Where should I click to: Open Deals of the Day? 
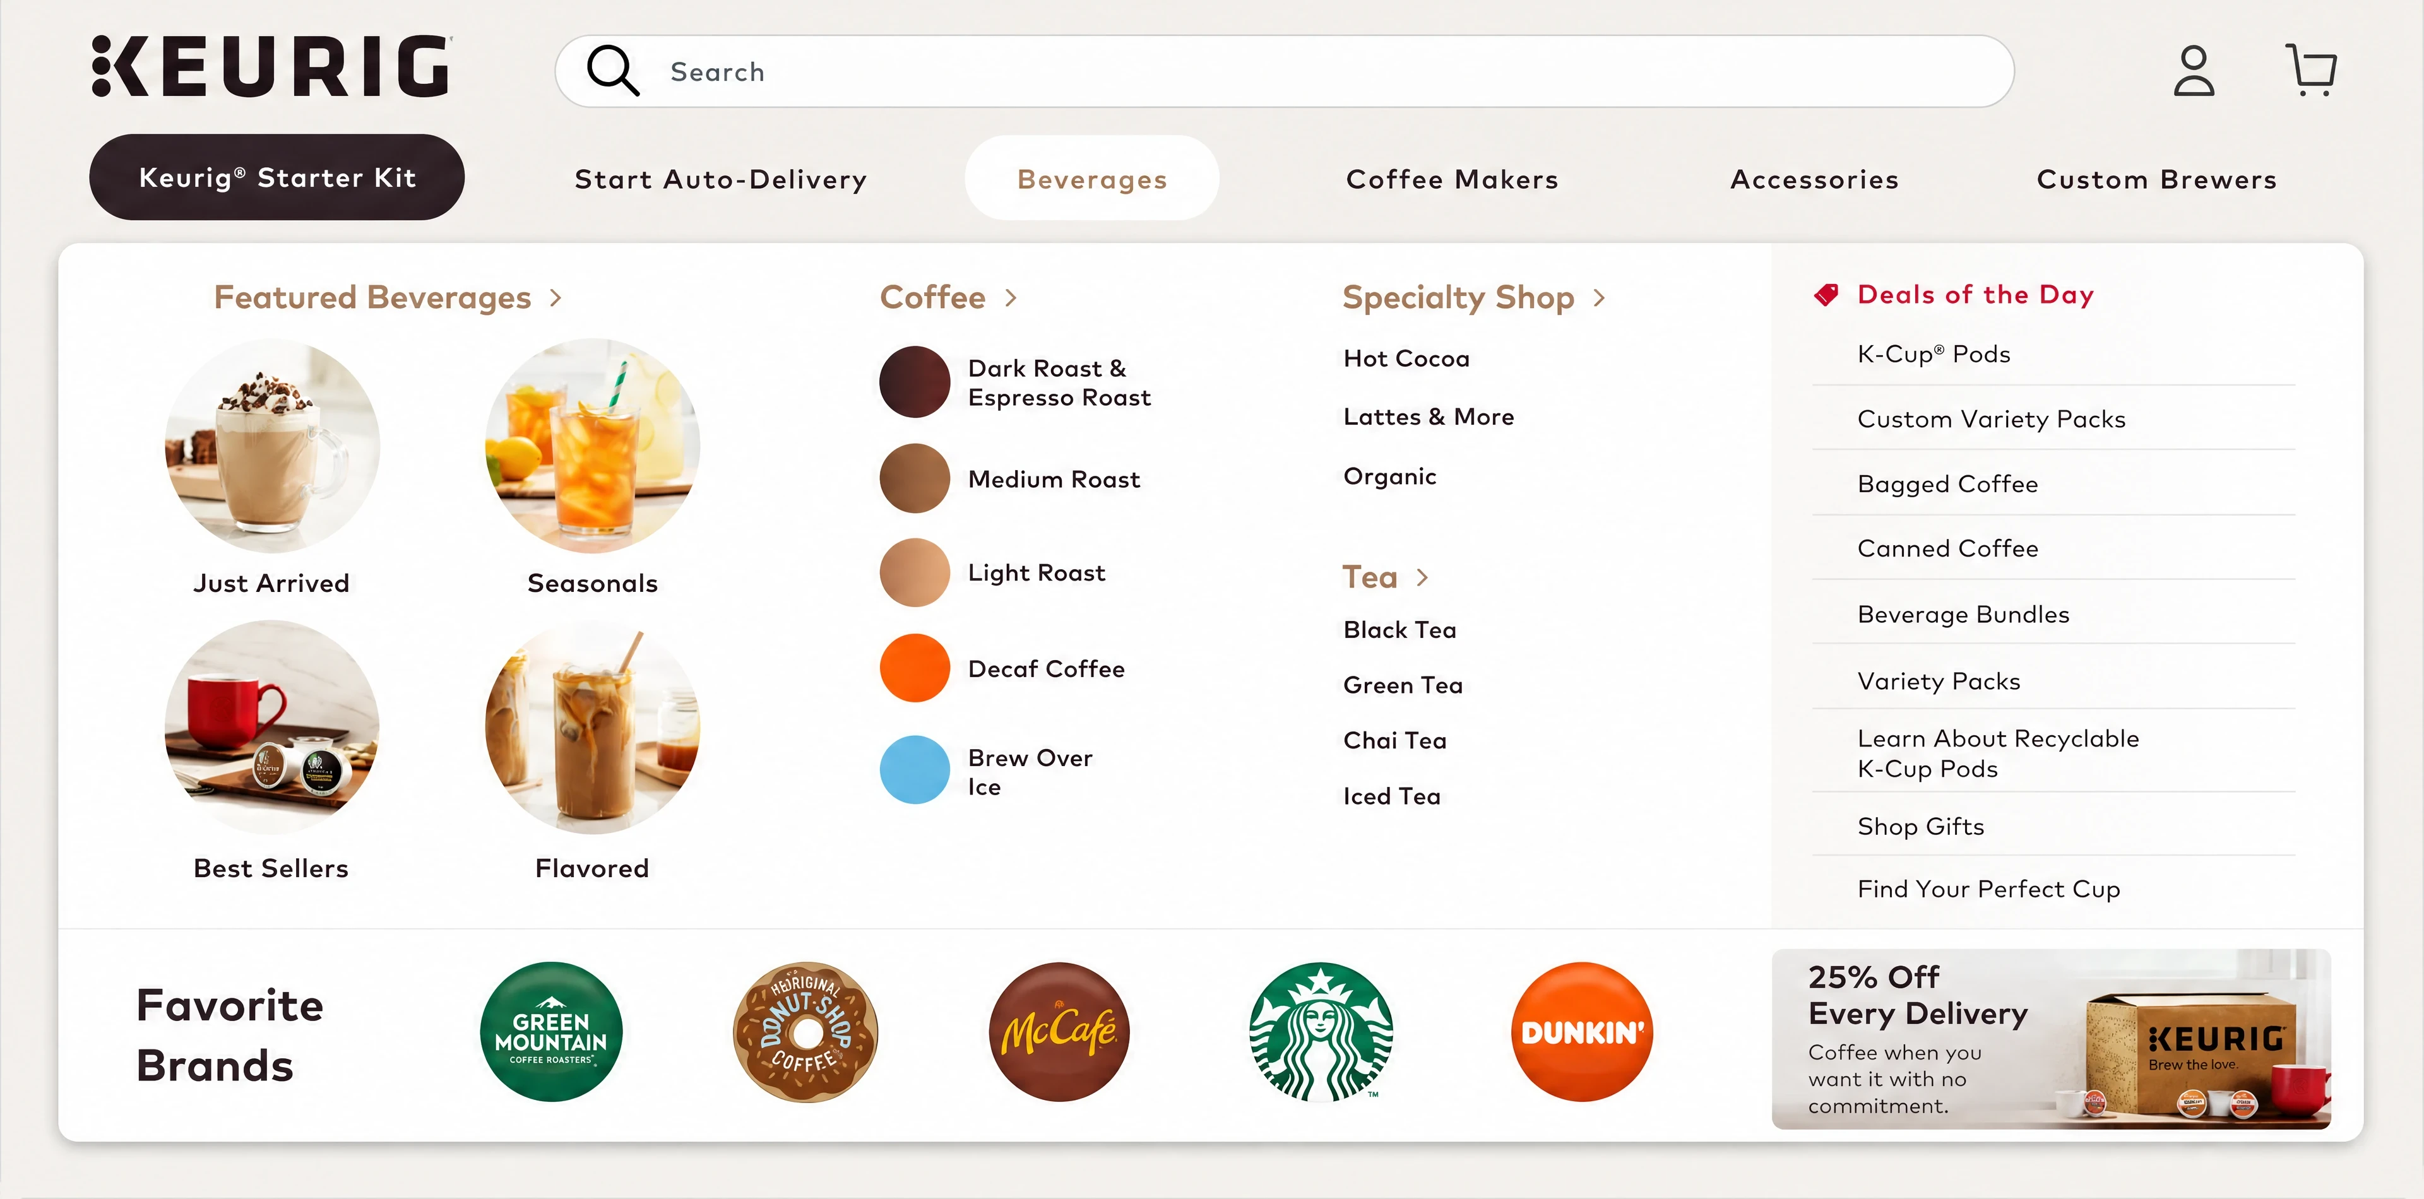pyautogui.click(x=1976, y=294)
